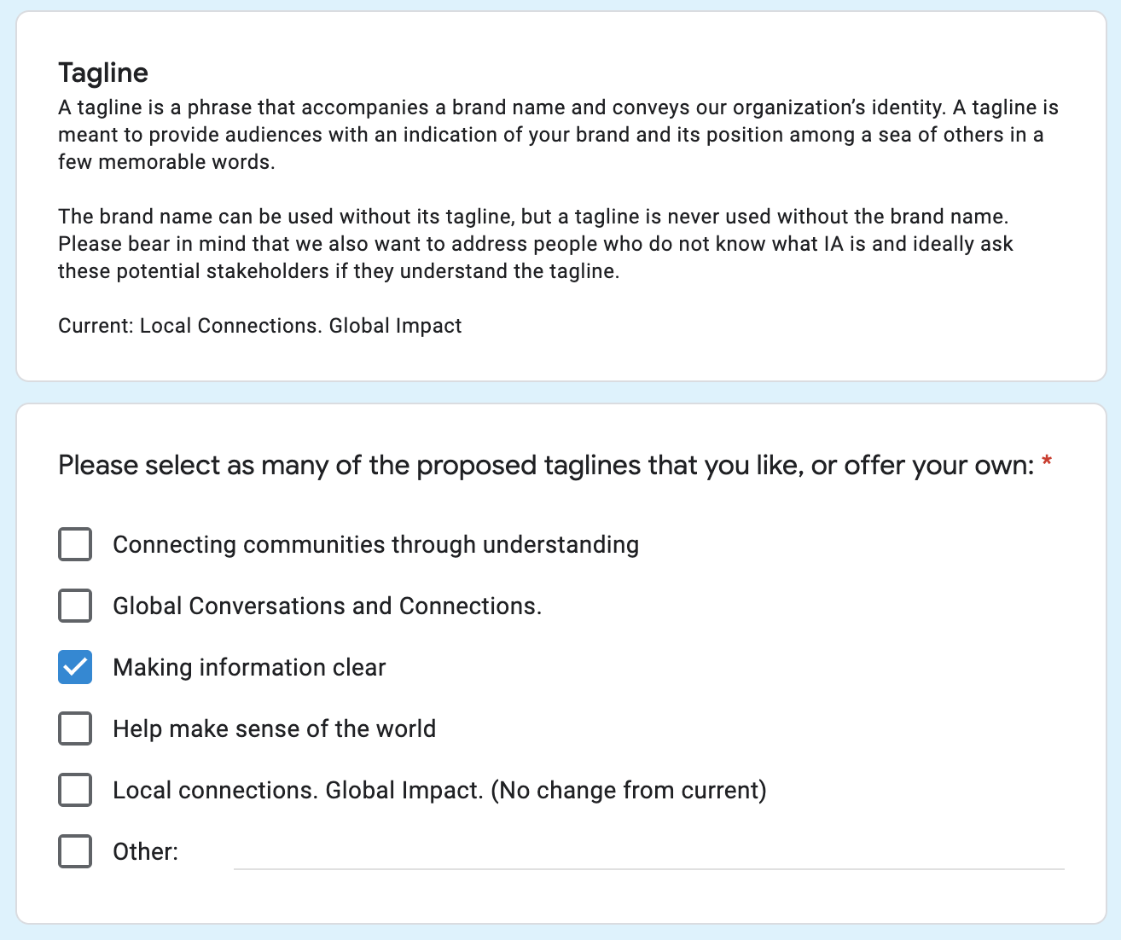
Task: Click the 'Making information clear' option label
Action: (249, 668)
